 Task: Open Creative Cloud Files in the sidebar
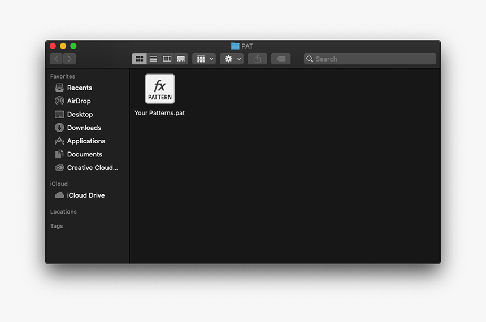pos(87,168)
